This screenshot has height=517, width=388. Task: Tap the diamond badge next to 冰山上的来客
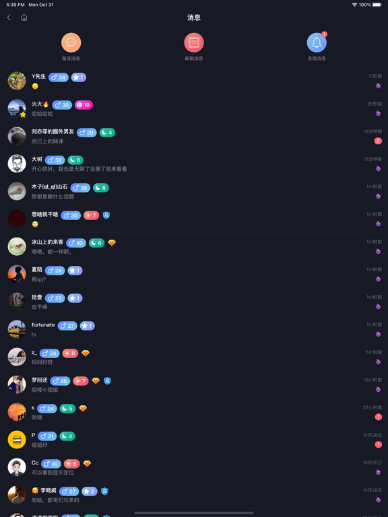coord(112,243)
